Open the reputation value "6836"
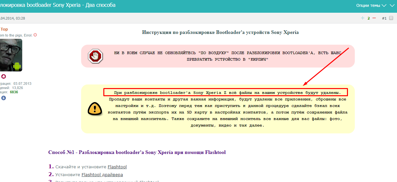 [x=14, y=92]
